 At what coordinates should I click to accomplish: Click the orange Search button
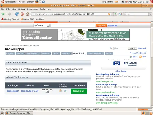[101, 25]
